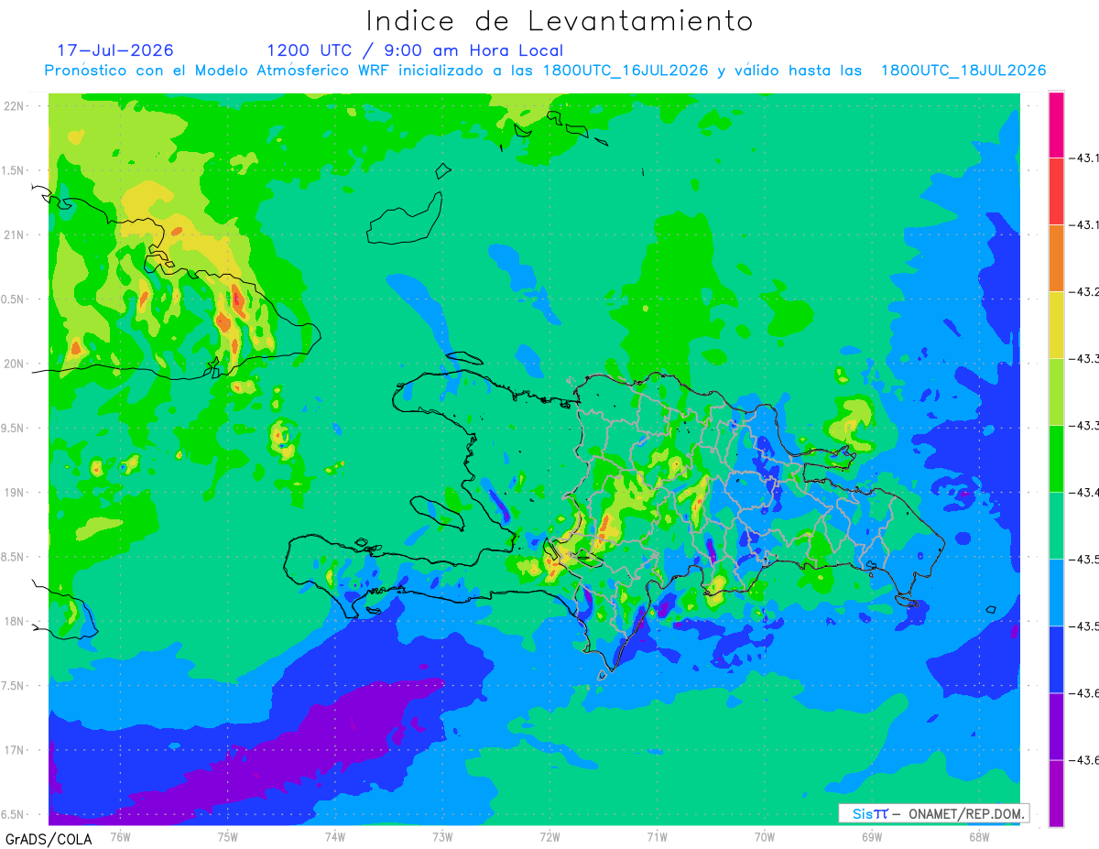The width and height of the screenshot is (1099, 849).
Task: Click the light blue legend swatch
Action: 1056,593
